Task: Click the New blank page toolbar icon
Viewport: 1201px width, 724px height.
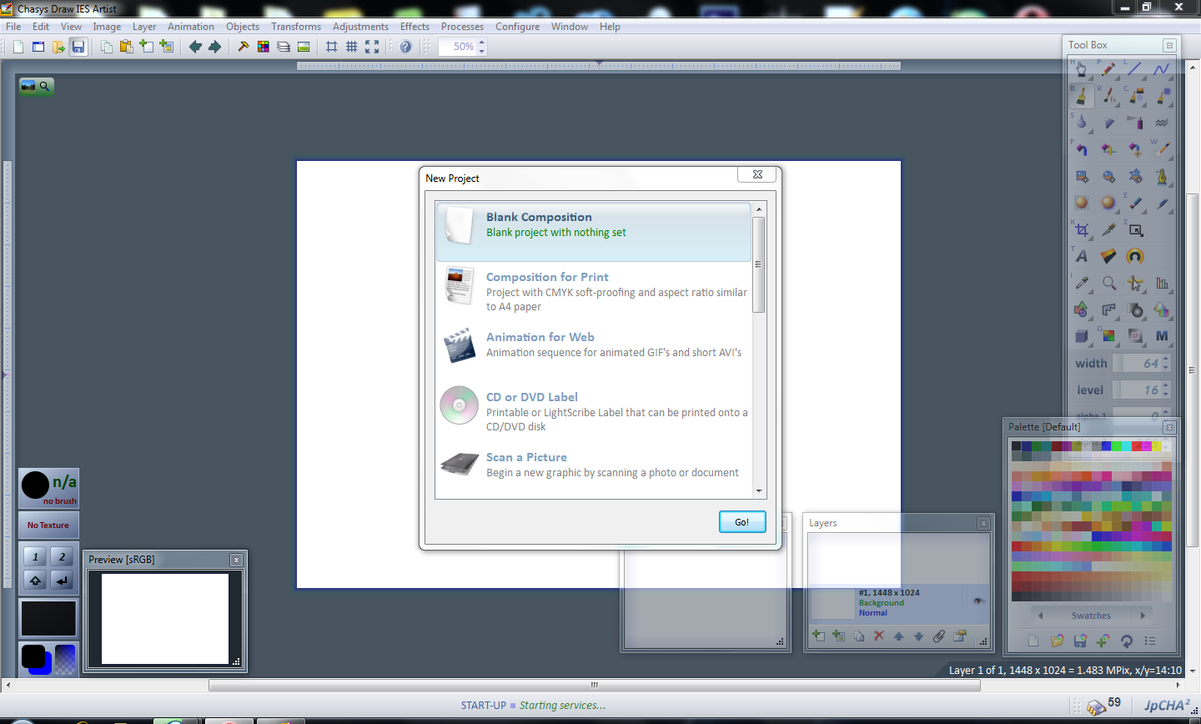Action: pyautogui.click(x=18, y=47)
